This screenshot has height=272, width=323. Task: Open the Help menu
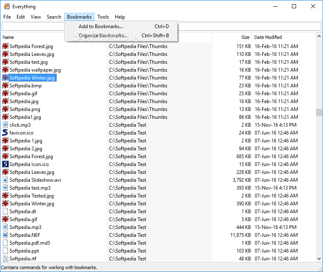(x=120, y=17)
